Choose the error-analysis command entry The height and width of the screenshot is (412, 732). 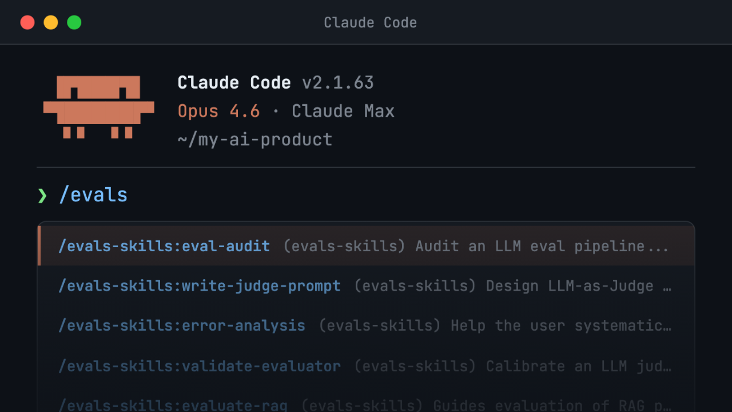pyautogui.click(x=181, y=326)
